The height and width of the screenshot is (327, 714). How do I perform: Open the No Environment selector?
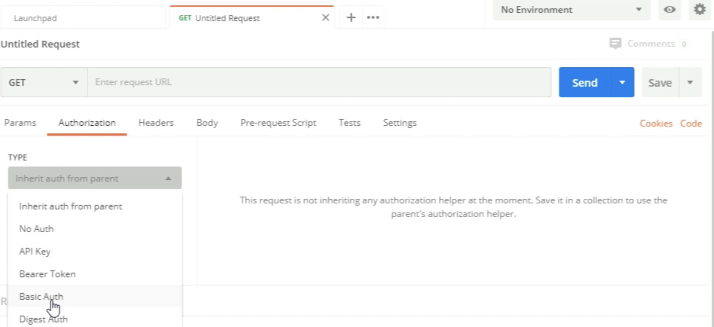coord(571,10)
